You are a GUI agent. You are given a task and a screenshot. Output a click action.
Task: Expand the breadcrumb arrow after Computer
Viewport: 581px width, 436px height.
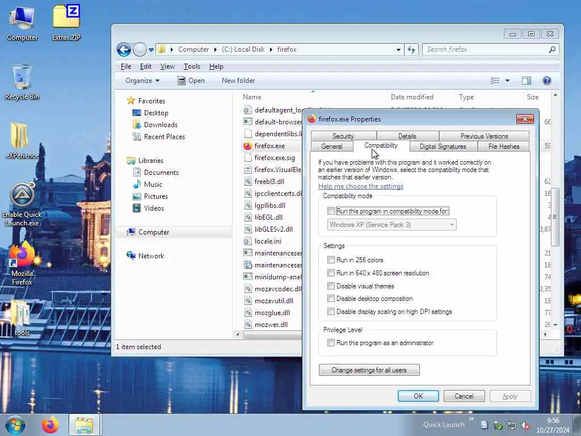click(x=215, y=49)
